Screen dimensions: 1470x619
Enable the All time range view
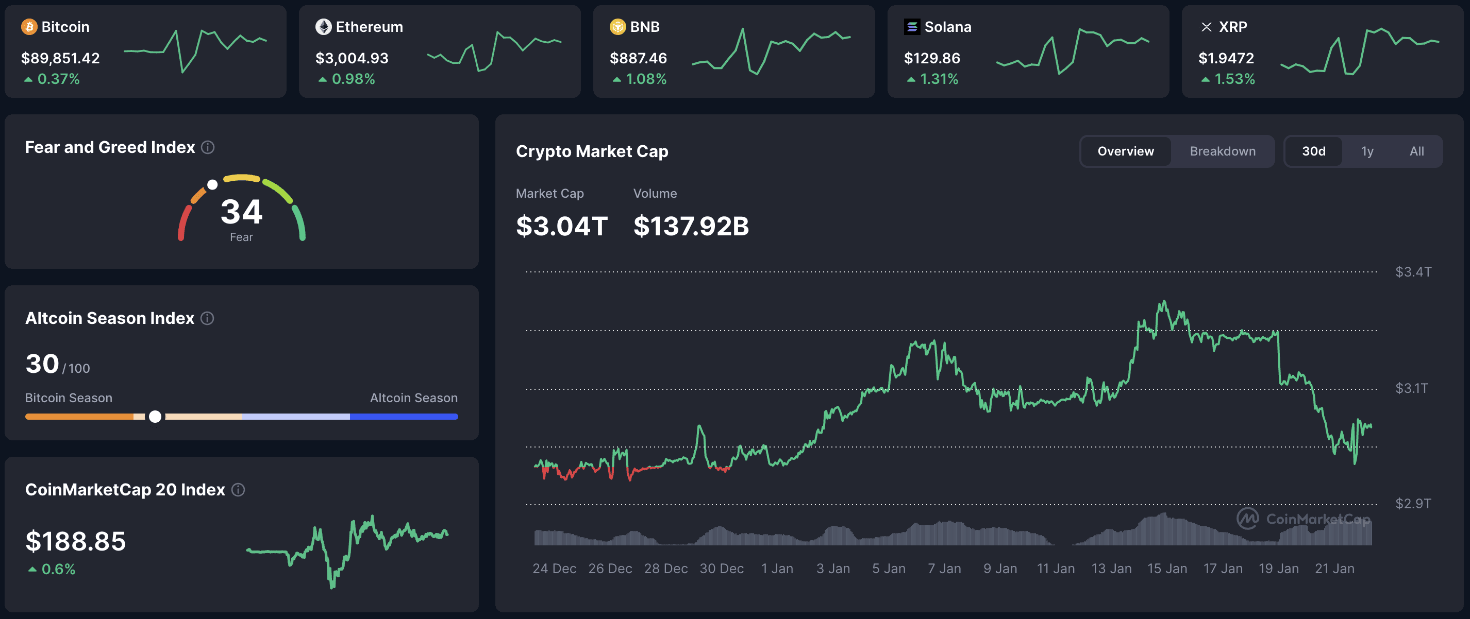tap(1417, 151)
